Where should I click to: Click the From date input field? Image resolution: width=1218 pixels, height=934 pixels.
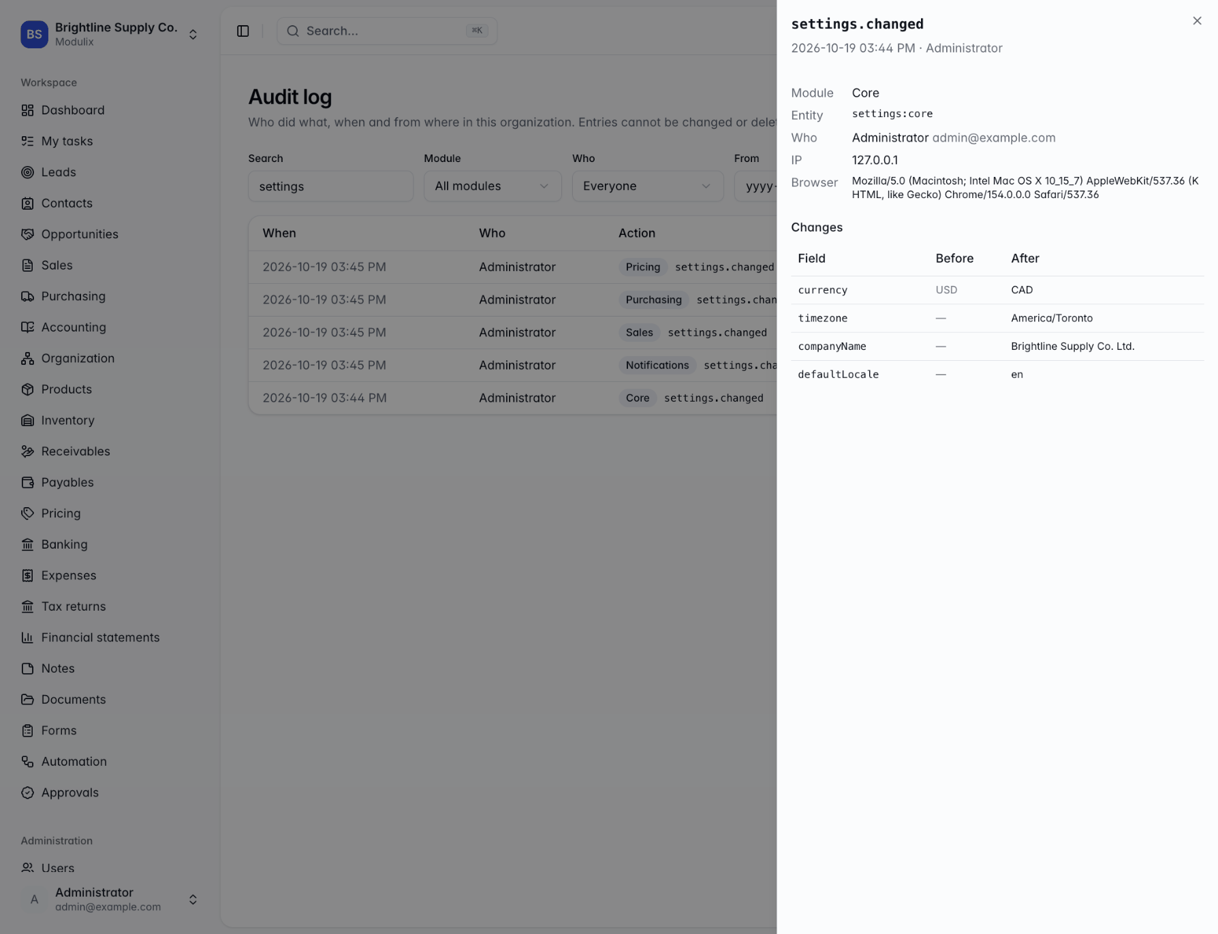755,186
